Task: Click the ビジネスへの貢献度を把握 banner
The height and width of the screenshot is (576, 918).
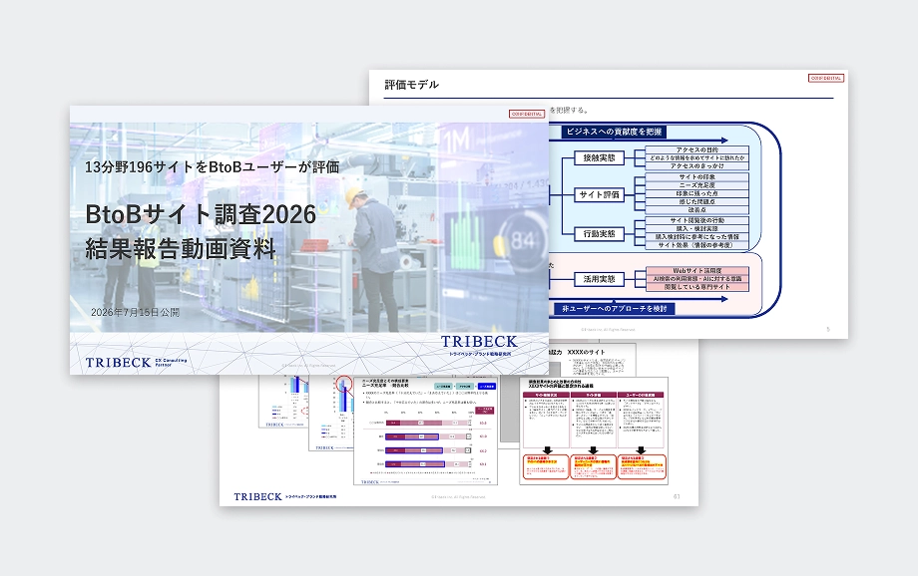Action: [614, 132]
